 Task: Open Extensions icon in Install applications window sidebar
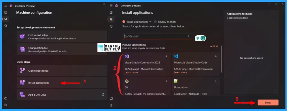[111, 26]
